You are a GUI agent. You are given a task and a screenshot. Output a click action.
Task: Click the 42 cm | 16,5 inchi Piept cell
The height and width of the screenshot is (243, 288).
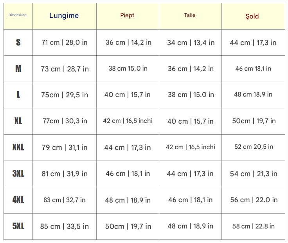tap(128, 121)
